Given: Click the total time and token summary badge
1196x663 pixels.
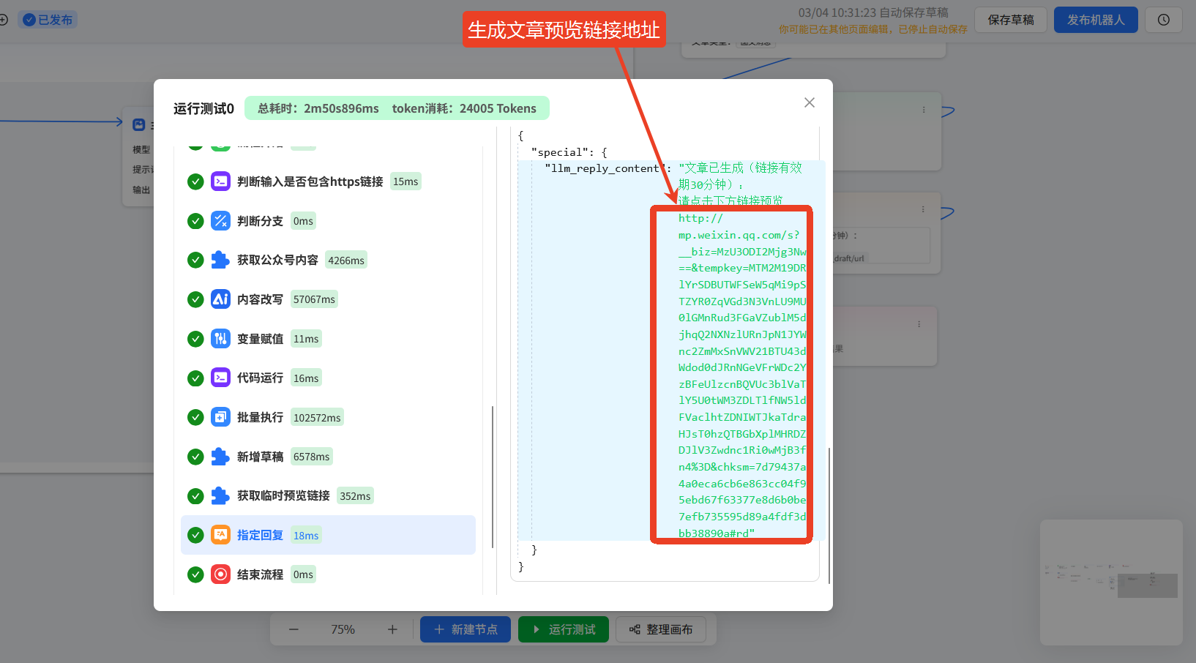Looking at the screenshot, I should [397, 108].
